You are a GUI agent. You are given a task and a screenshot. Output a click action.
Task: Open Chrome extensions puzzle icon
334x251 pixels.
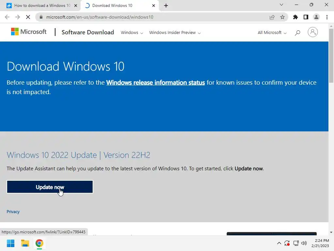pos(296,17)
